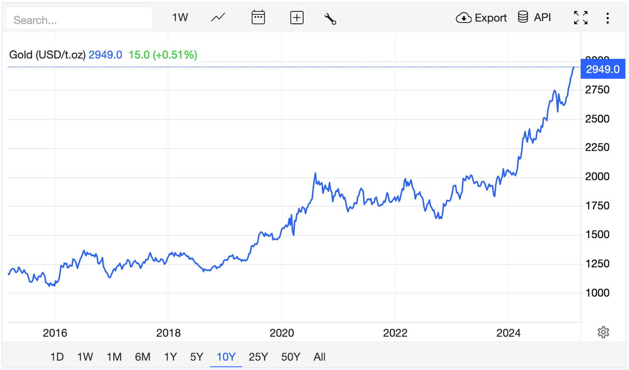Choose the 6M period selector
Screen dimensions: 629x370
142,357
